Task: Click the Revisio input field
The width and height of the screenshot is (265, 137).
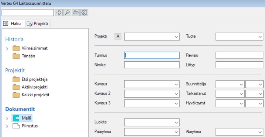Action: [239, 55]
